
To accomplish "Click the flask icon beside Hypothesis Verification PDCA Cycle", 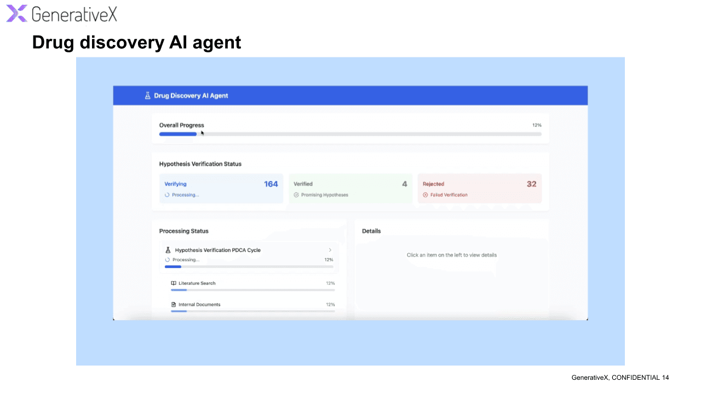I will tap(168, 250).
